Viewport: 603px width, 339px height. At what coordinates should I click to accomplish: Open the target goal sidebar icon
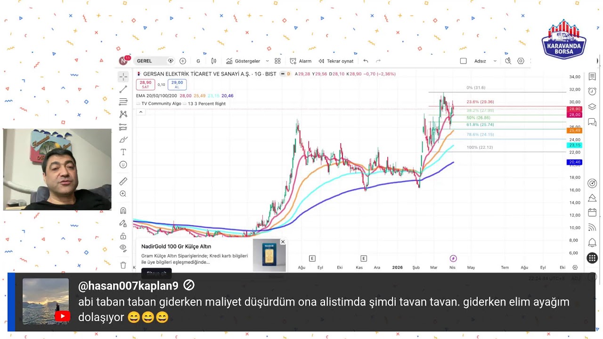coord(592,183)
